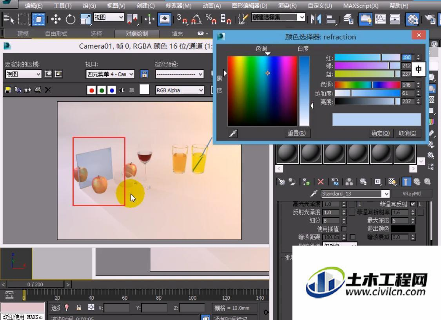
Task: Click the 取消(C) button
Action: [x=407, y=133]
